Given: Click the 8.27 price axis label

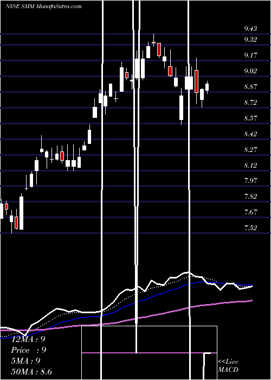Looking at the screenshot, I should (250, 149).
